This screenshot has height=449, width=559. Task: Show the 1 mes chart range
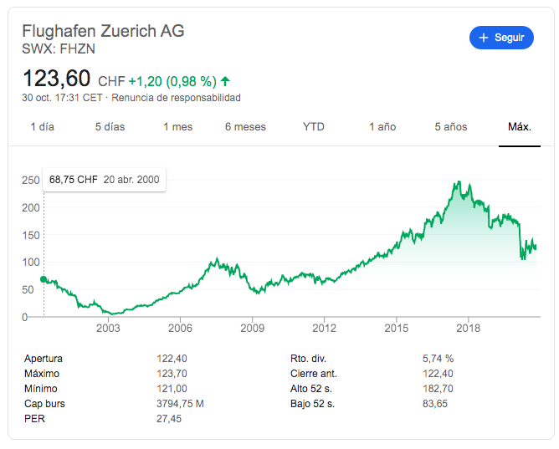click(x=177, y=127)
